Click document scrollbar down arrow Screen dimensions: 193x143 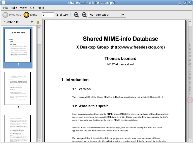190,140
